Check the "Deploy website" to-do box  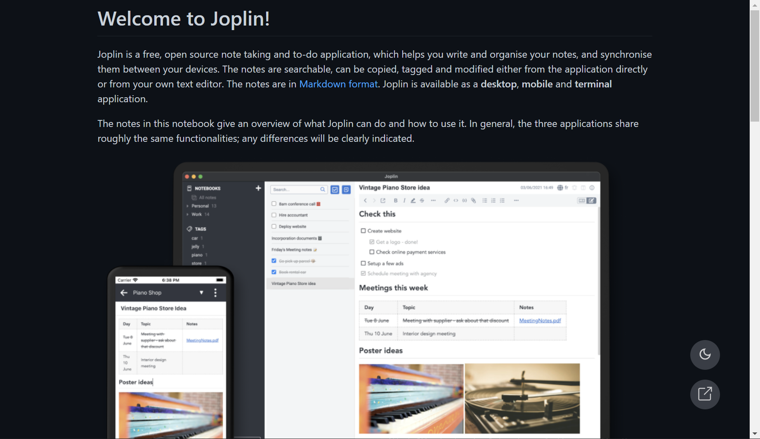pos(274,226)
